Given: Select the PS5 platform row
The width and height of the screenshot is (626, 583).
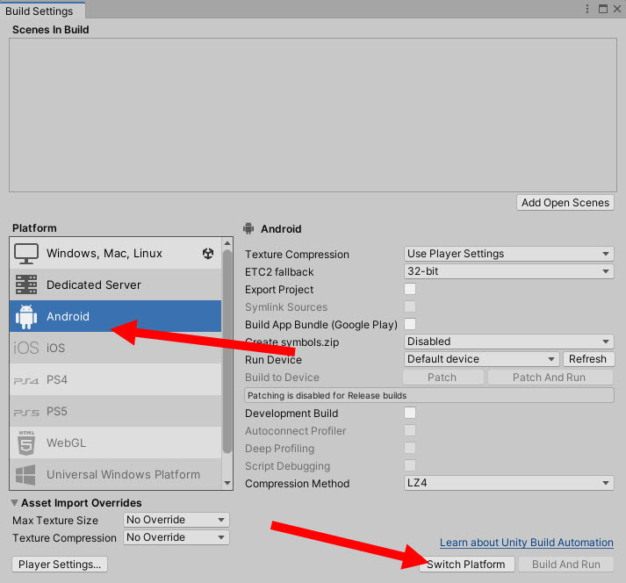Looking at the screenshot, I should coord(115,411).
